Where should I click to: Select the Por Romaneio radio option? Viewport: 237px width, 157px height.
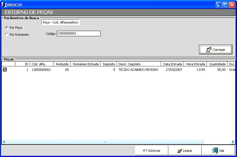point(7,35)
